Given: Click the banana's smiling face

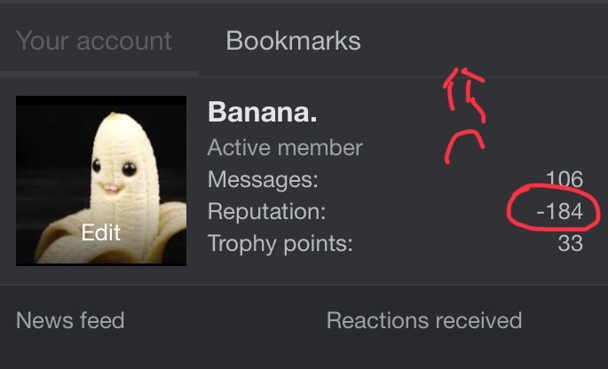Looking at the screenshot, I should click(x=114, y=177).
